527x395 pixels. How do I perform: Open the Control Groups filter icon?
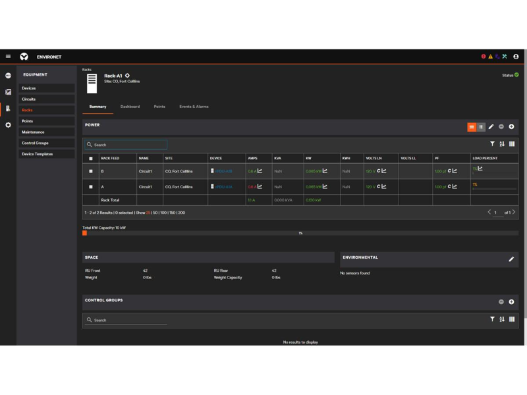(x=492, y=319)
